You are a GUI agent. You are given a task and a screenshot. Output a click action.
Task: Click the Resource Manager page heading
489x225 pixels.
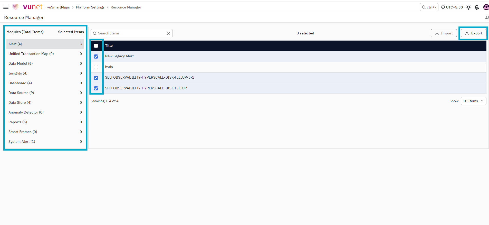click(24, 17)
